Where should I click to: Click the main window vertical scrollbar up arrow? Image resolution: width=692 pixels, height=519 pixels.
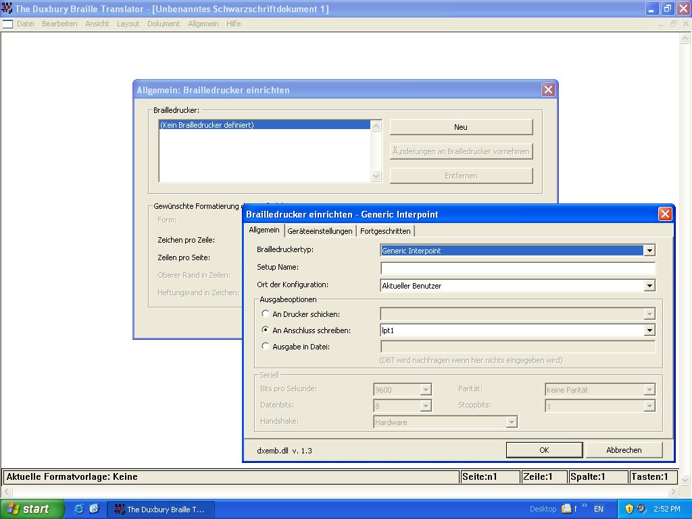pyautogui.click(x=685, y=38)
